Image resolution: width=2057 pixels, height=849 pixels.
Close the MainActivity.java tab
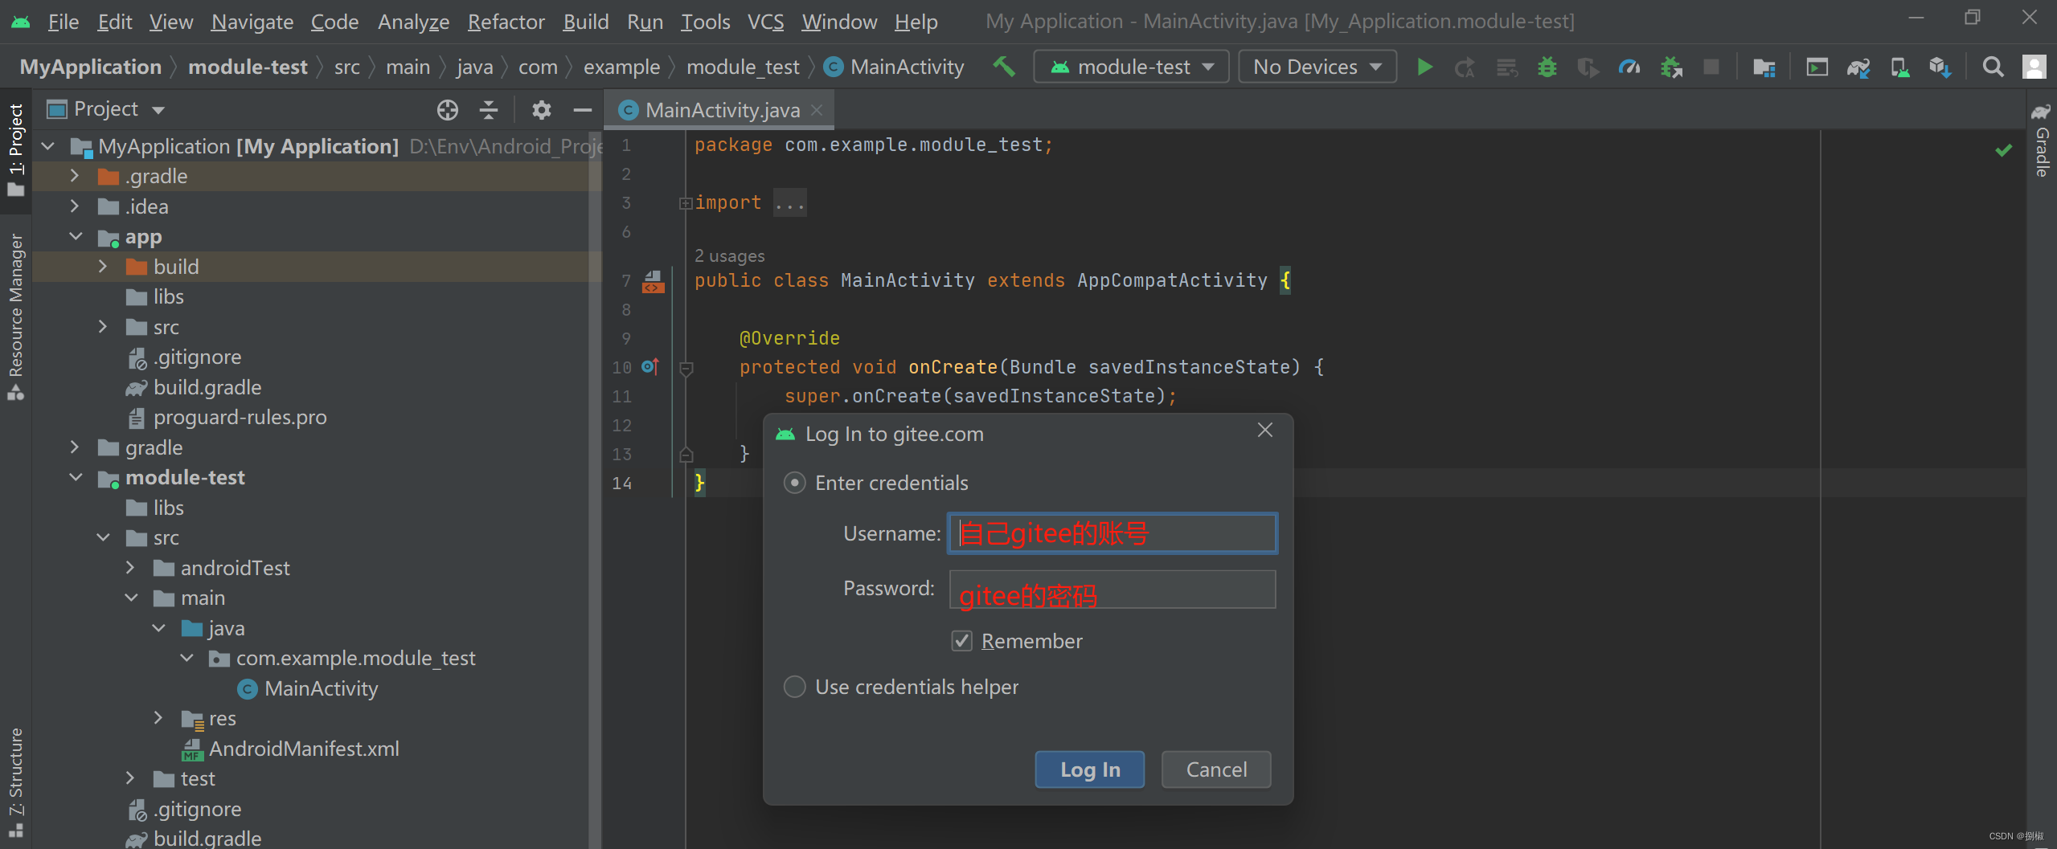click(817, 110)
